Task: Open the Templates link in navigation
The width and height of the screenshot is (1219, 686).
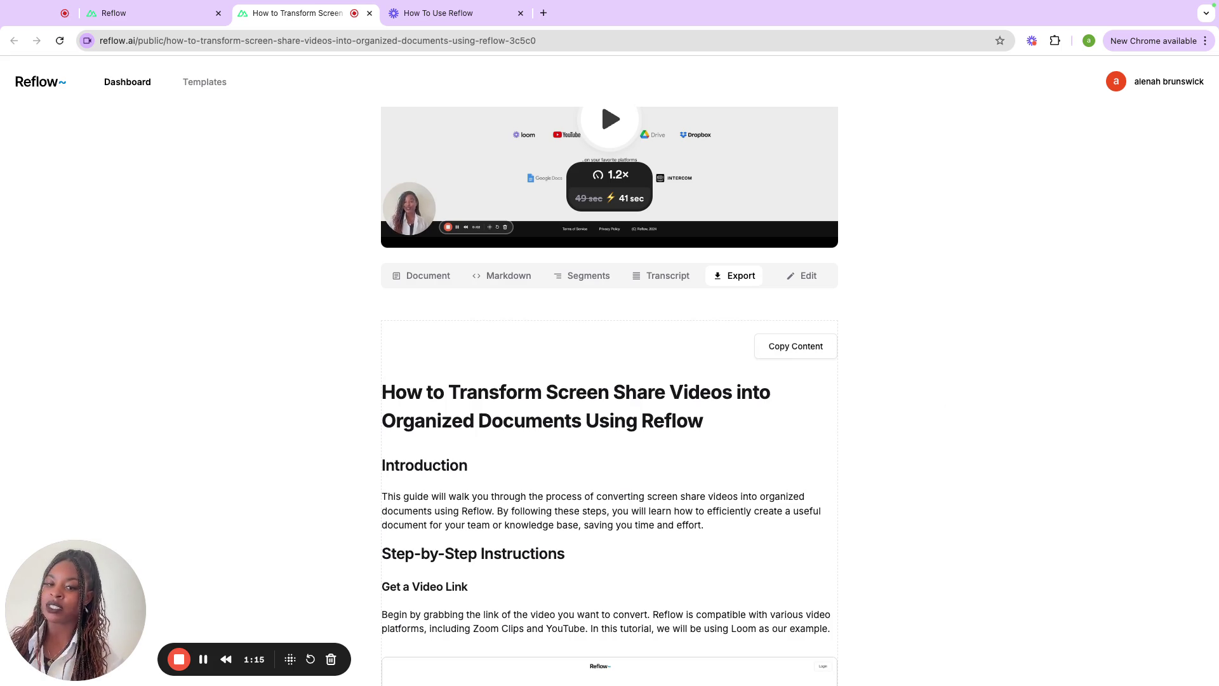Action: (204, 82)
